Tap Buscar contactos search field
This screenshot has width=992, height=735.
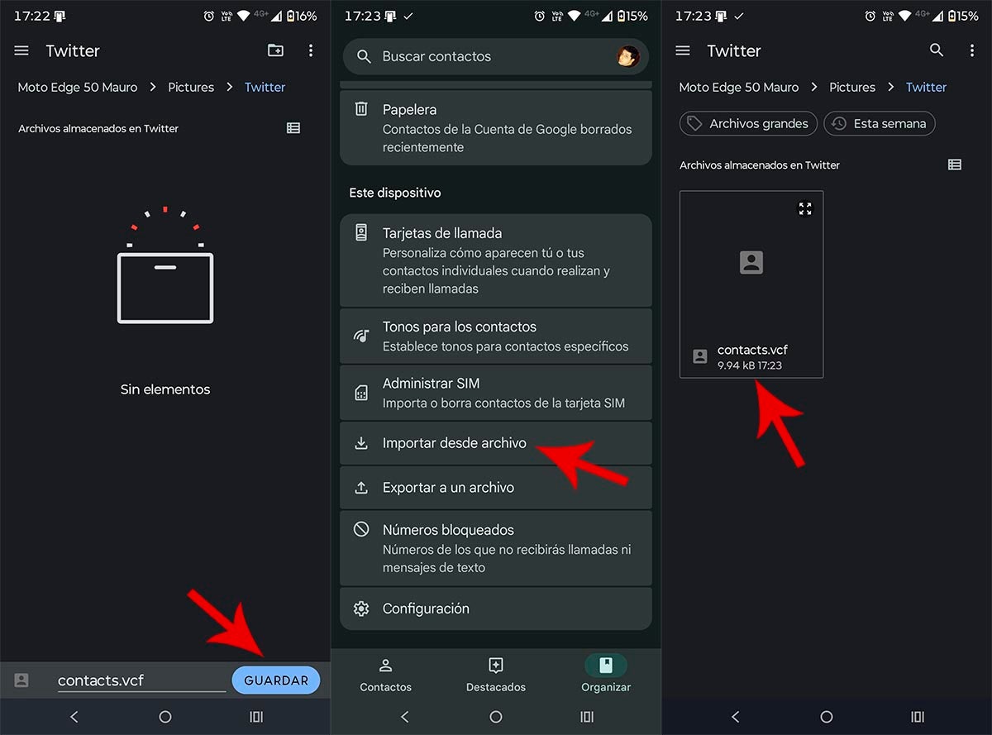(x=496, y=56)
